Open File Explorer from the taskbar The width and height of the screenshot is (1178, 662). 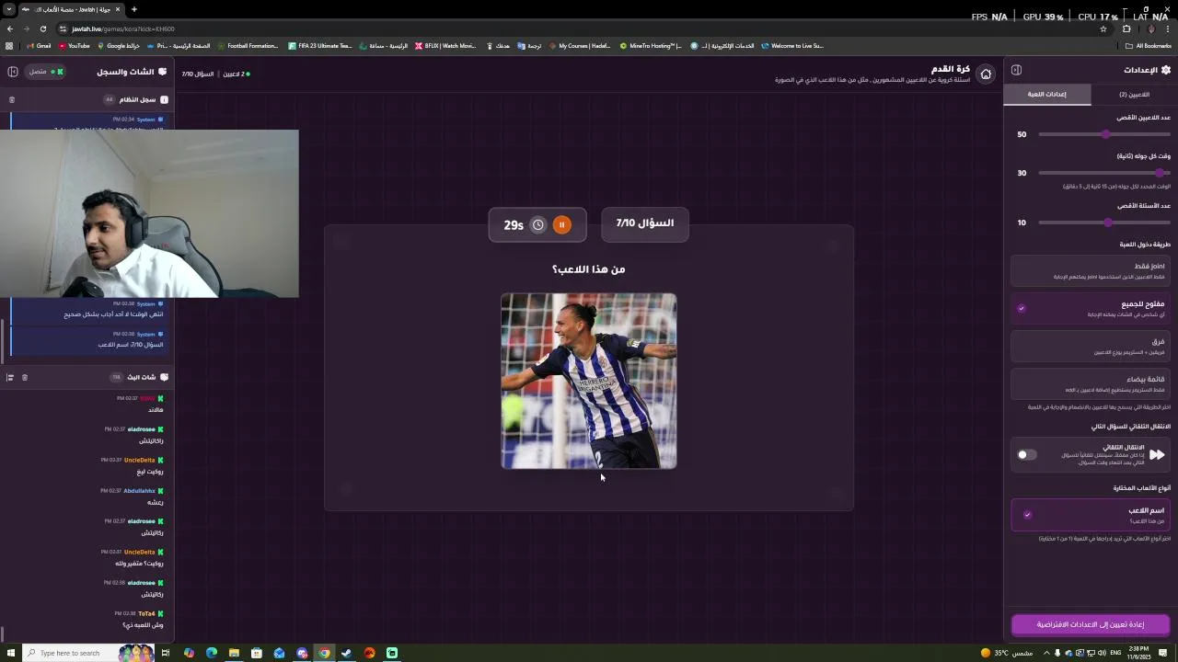point(234,653)
